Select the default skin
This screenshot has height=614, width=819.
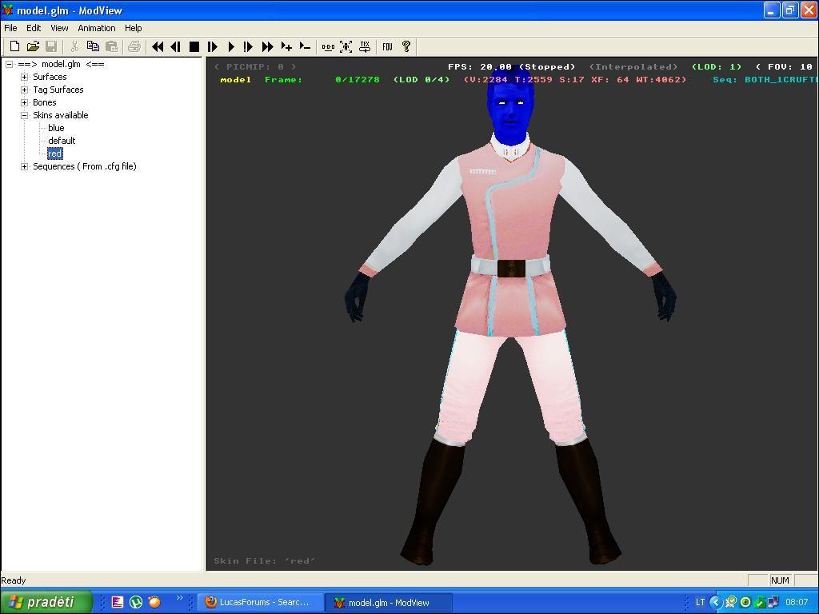click(x=62, y=141)
